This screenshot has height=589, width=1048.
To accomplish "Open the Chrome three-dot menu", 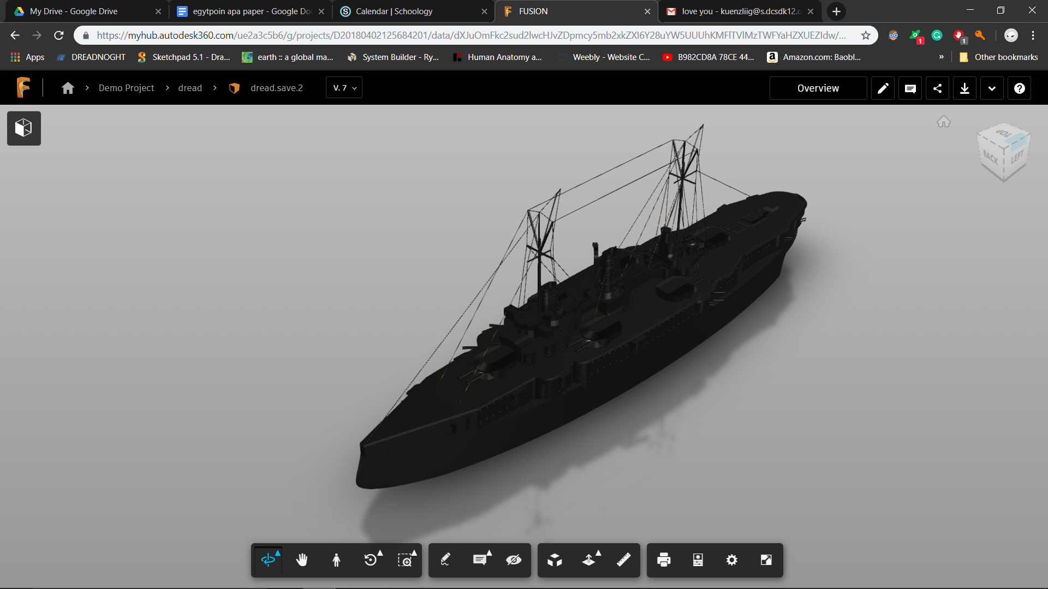I will 1033,35.
